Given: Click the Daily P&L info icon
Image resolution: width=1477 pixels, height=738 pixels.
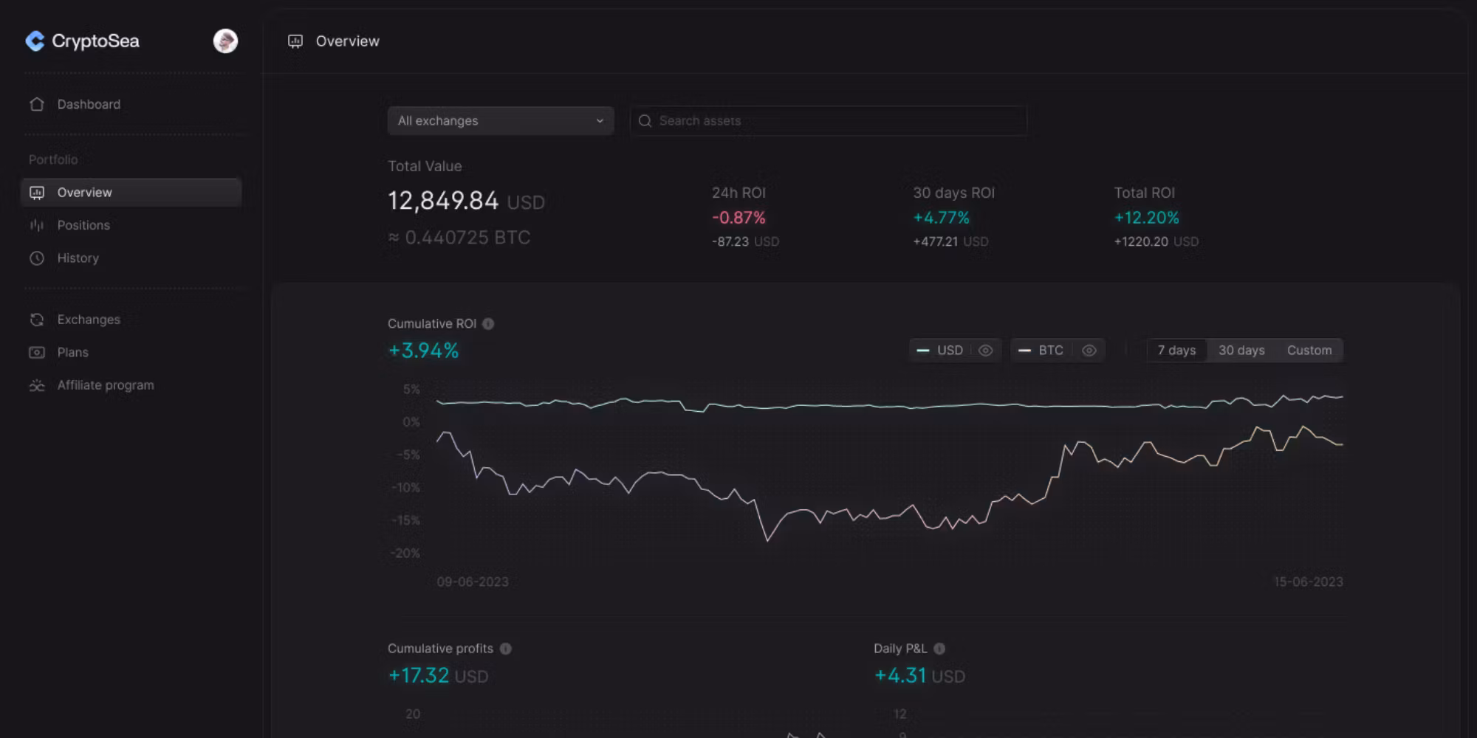Looking at the screenshot, I should (x=939, y=649).
